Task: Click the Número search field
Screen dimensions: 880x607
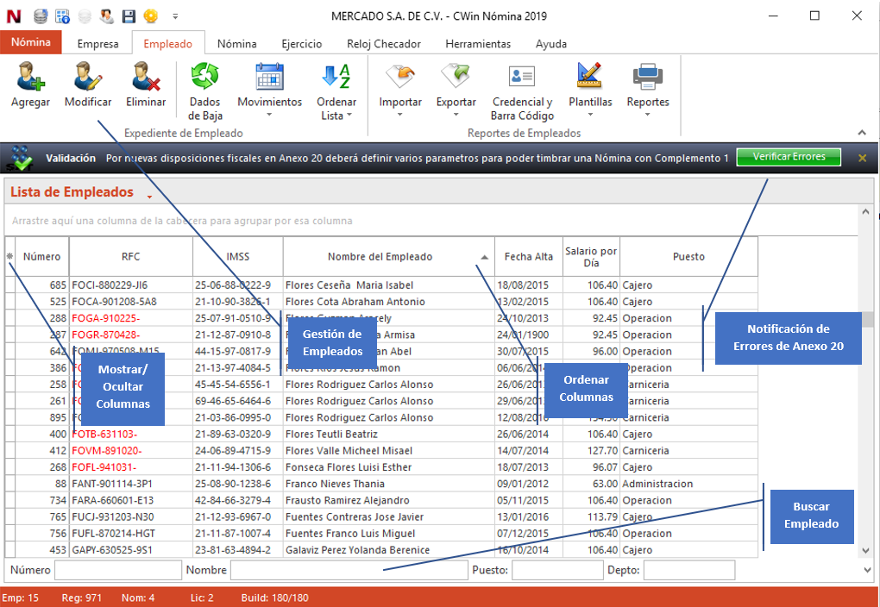Action: 118,570
